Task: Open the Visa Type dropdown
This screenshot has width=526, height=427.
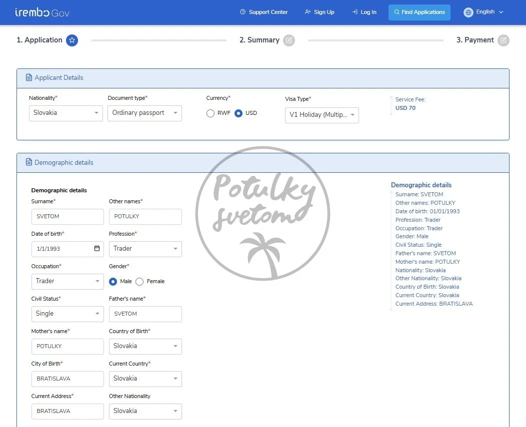Action: 321,115
